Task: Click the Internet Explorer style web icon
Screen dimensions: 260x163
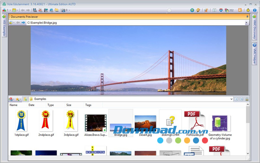Action: tap(52, 10)
